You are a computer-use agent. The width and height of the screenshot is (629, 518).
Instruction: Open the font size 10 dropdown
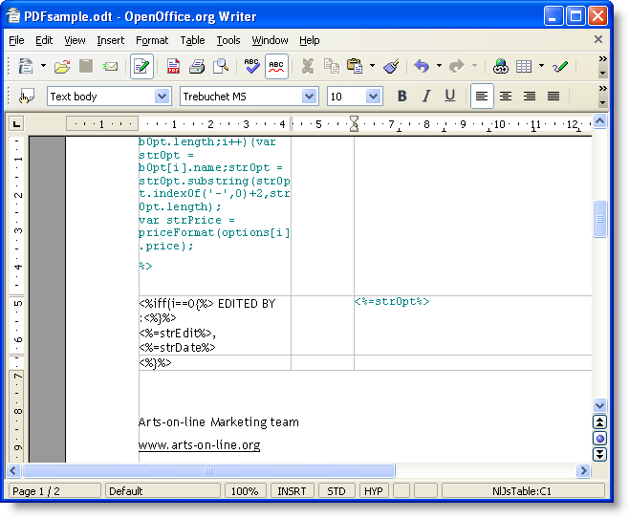373,97
